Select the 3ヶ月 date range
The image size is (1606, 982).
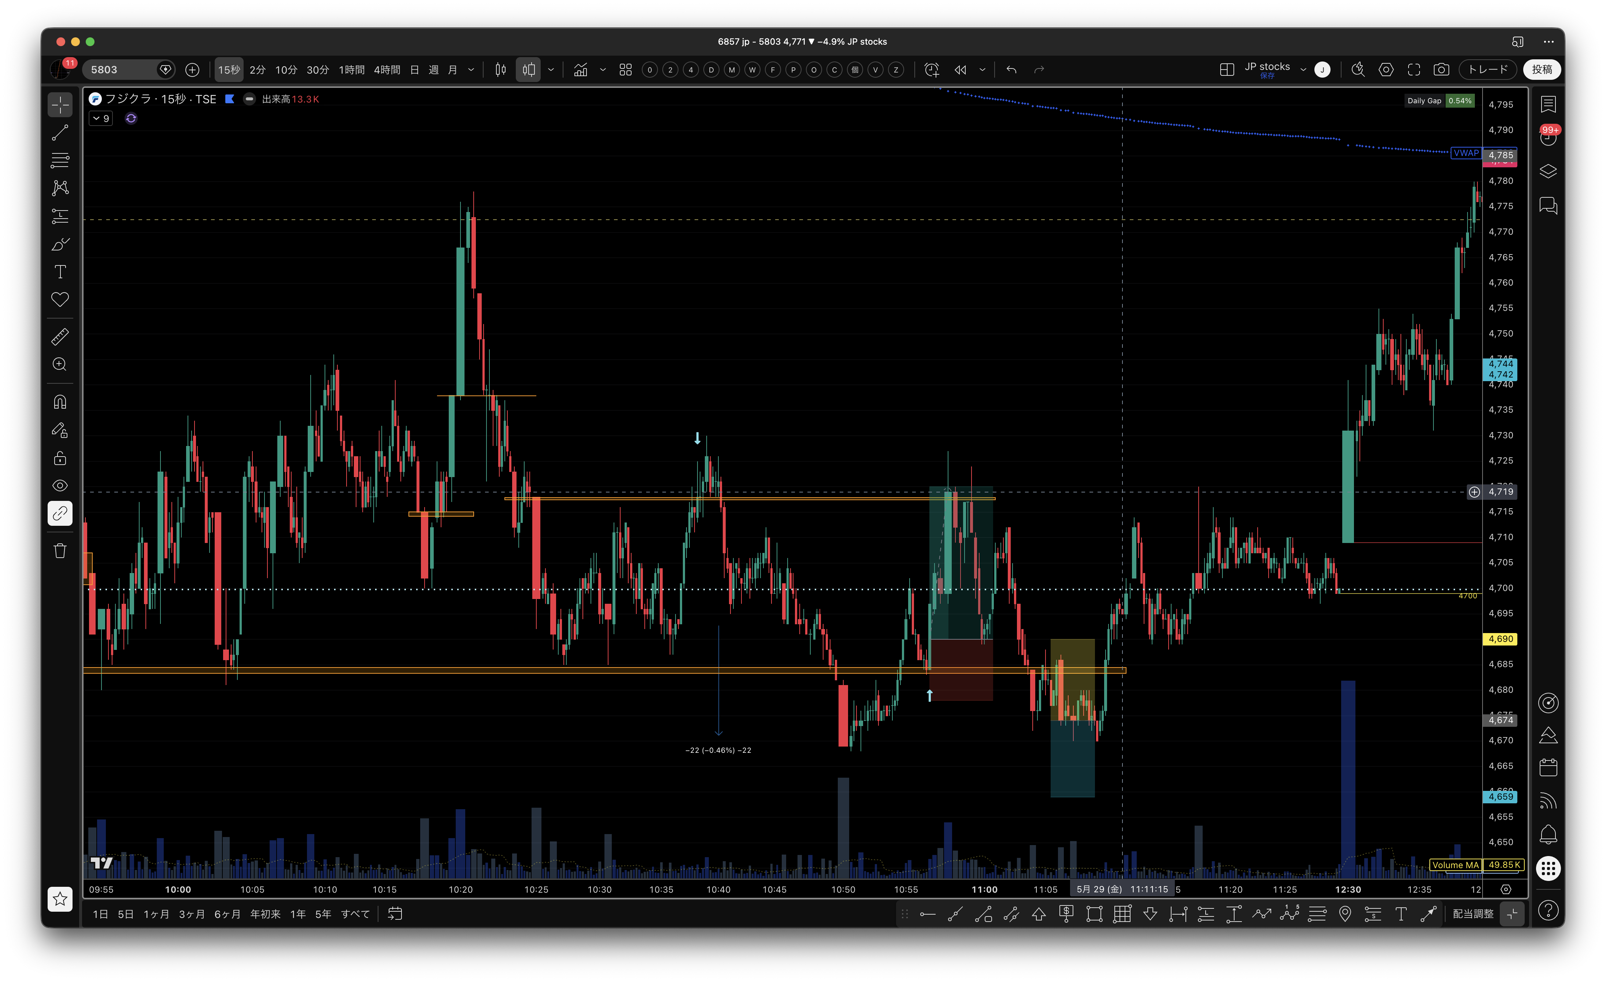point(192,914)
